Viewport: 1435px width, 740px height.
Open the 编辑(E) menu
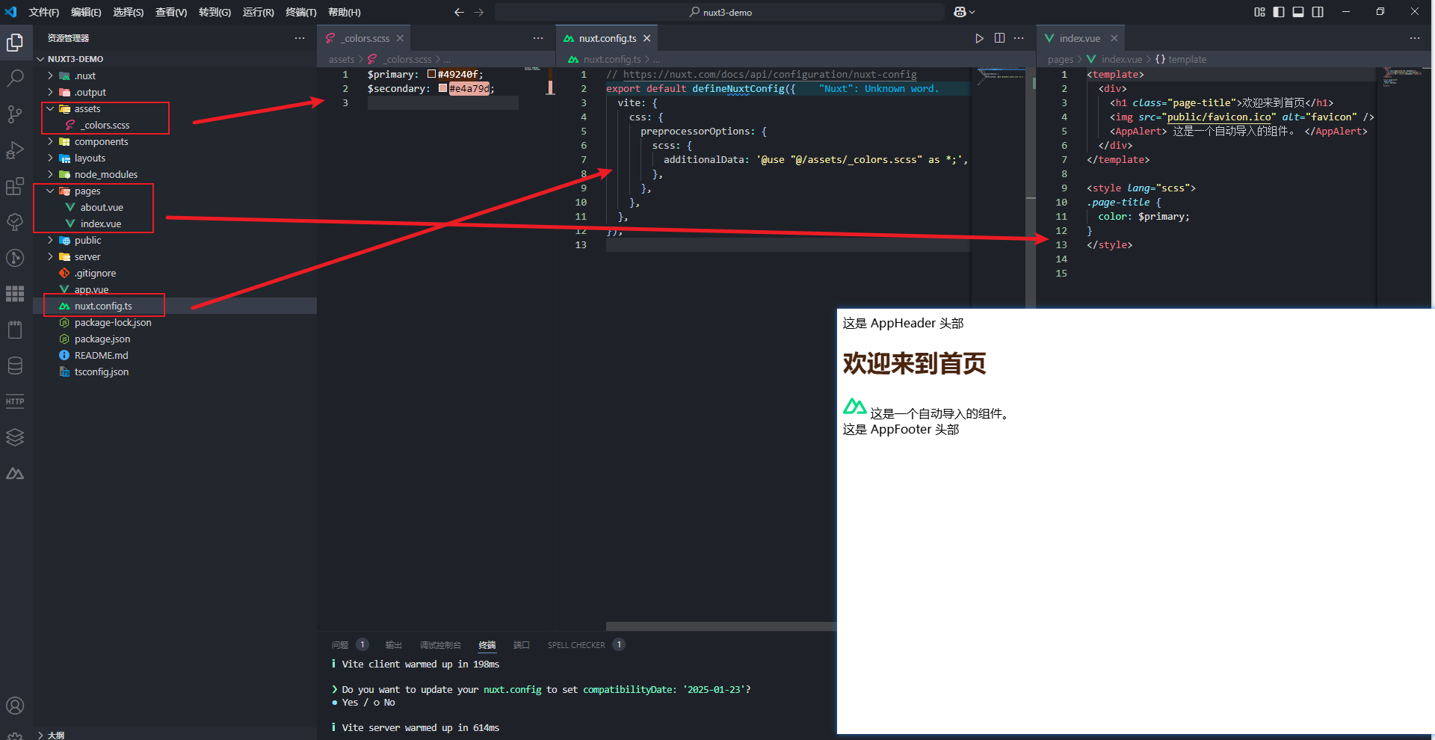(86, 12)
